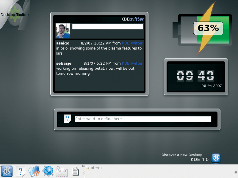
Task: Open KDE Twitter link in aseigo's tweet
Action: (x=132, y=43)
